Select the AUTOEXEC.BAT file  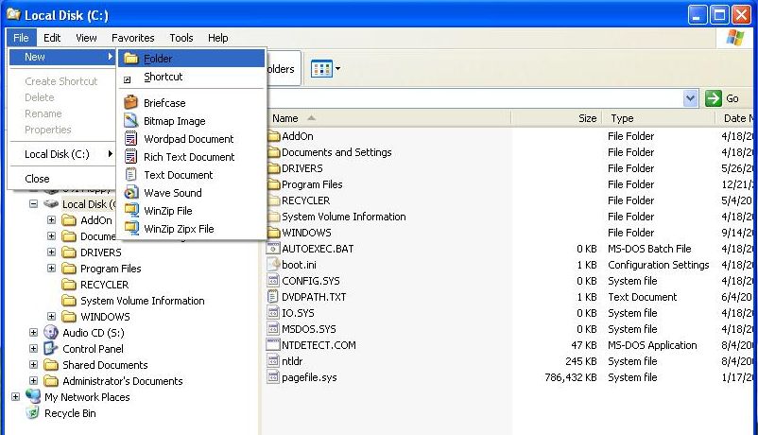tap(318, 249)
